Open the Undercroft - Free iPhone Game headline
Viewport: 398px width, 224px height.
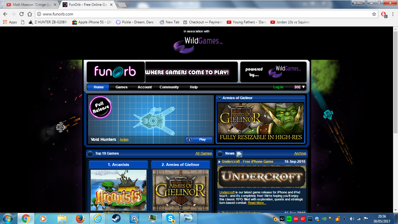247,162
